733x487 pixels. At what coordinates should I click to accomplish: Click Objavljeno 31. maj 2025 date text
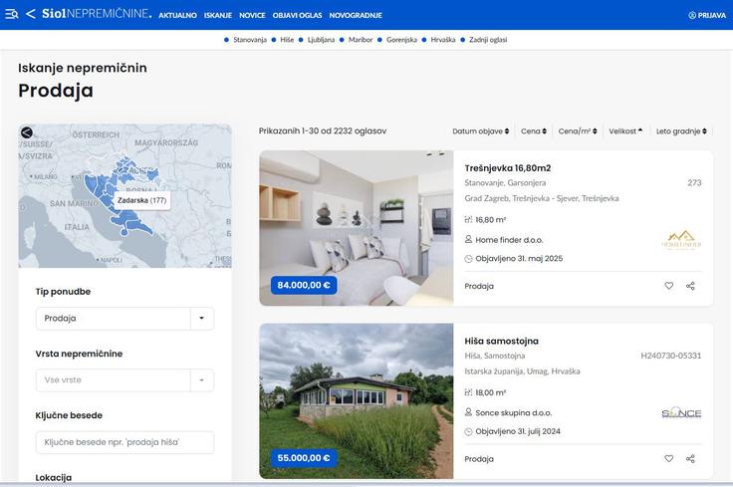point(519,259)
